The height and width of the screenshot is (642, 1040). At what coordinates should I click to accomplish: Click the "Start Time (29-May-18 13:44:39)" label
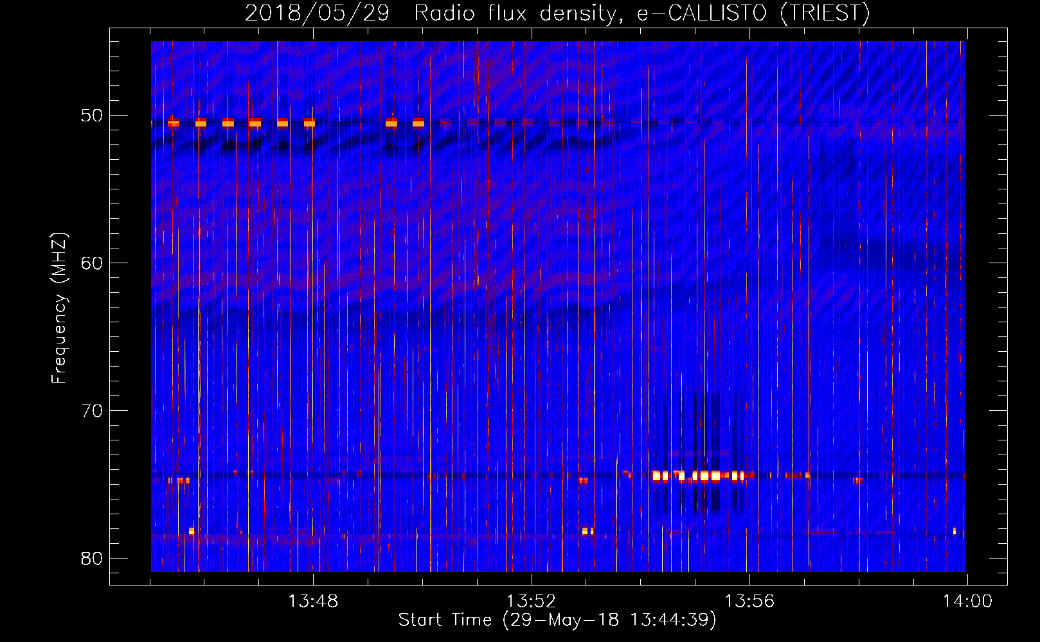[x=557, y=620]
